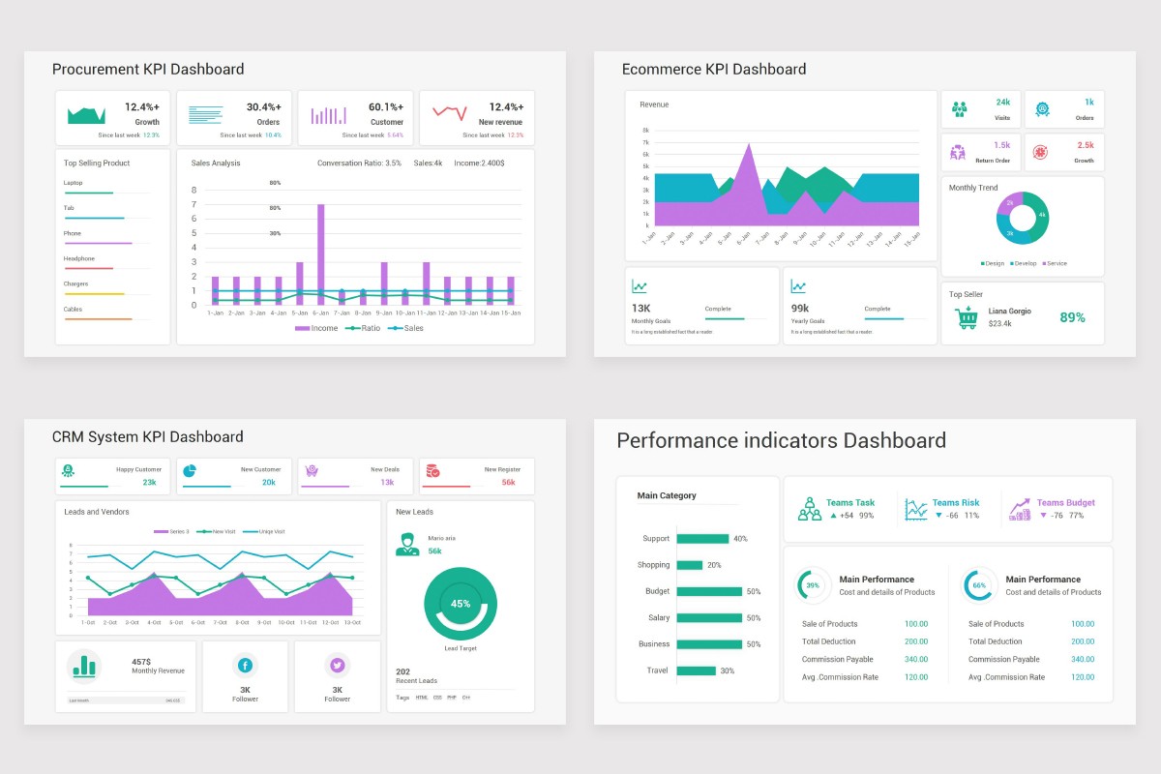Click the Income legend entry
The image size is (1161, 774).
tap(316, 328)
